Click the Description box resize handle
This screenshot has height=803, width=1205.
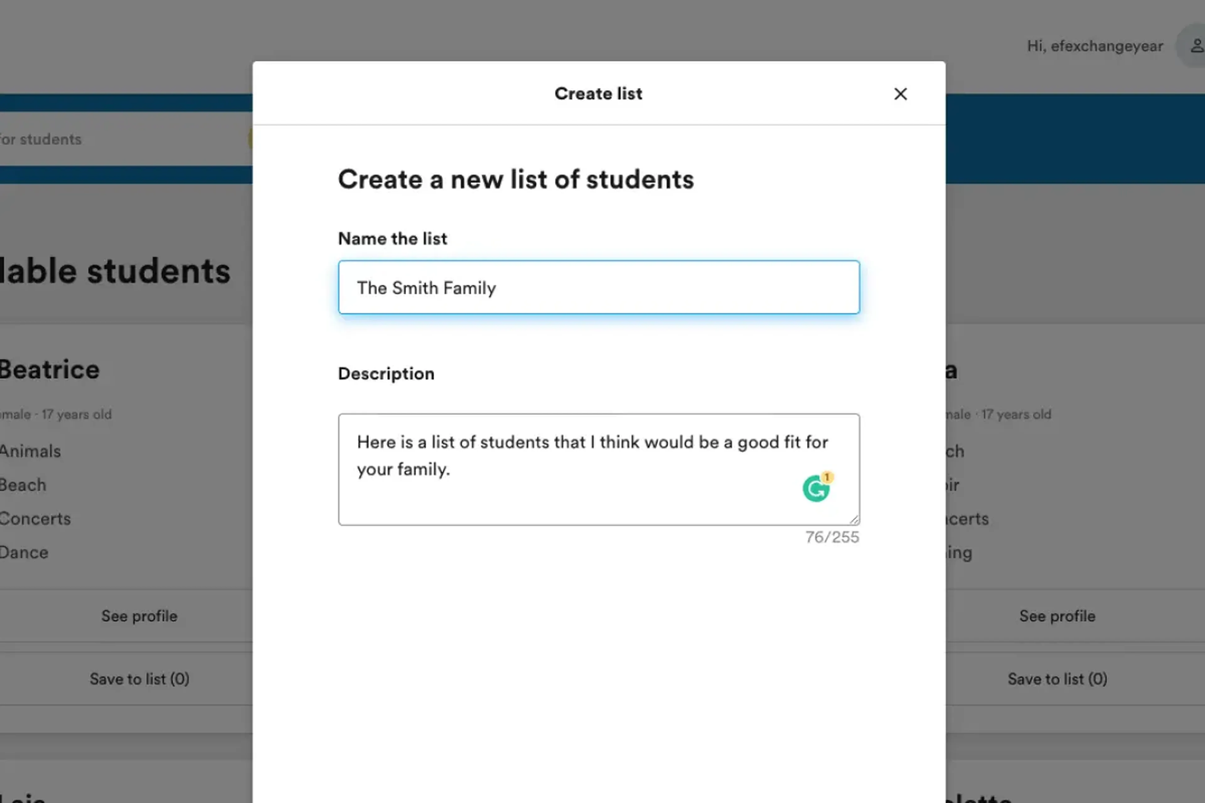coord(854,520)
